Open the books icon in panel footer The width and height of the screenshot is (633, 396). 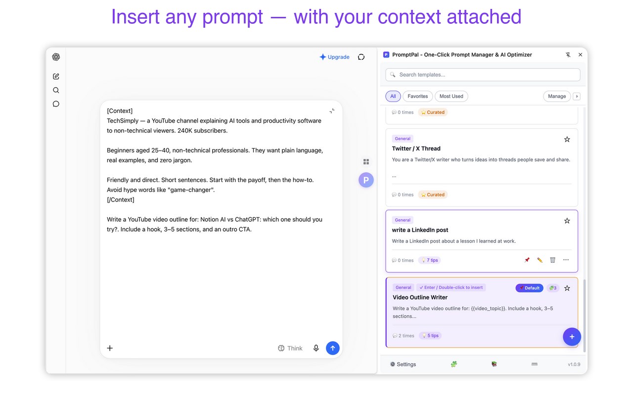click(x=494, y=364)
